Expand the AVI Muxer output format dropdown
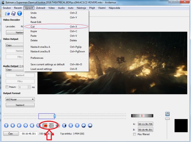The height and width of the screenshot is (142, 191). [20, 99]
